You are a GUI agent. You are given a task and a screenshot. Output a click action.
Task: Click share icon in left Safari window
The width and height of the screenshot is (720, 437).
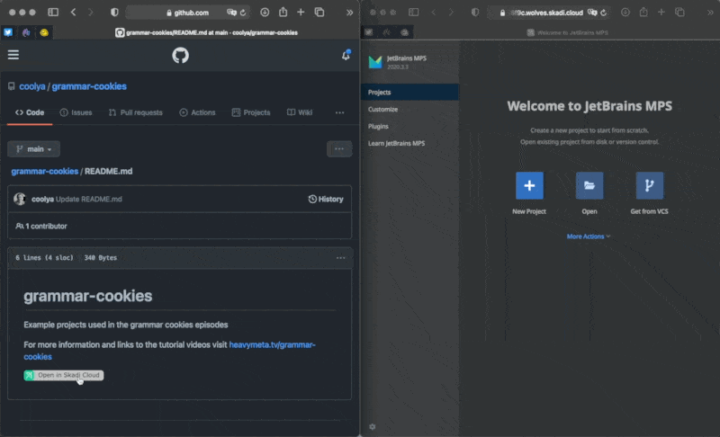pyautogui.click(x=283, y=13)
